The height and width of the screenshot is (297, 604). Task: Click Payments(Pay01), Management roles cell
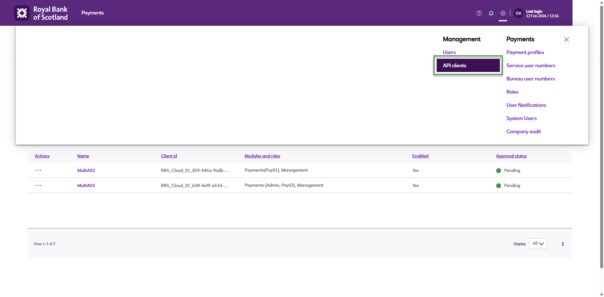click(x=276, y=170)
